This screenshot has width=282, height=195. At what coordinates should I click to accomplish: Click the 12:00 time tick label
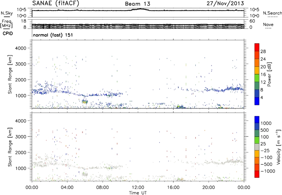tap(138, 188)
